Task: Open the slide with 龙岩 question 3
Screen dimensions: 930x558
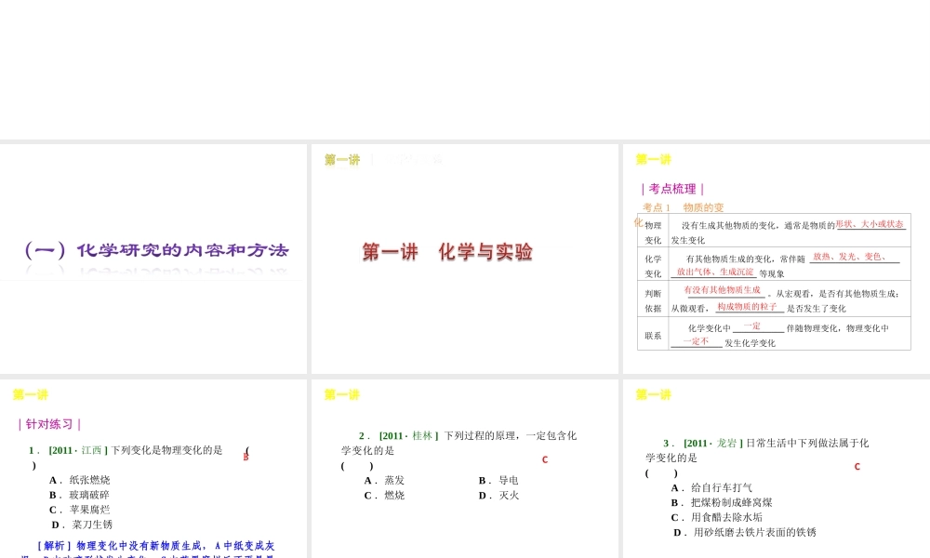Action: (x=777, y=469)
